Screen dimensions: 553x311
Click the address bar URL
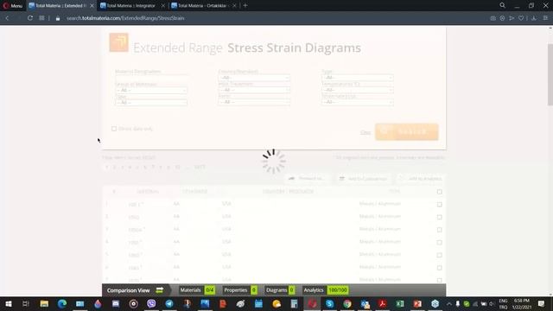coord(125,18)
